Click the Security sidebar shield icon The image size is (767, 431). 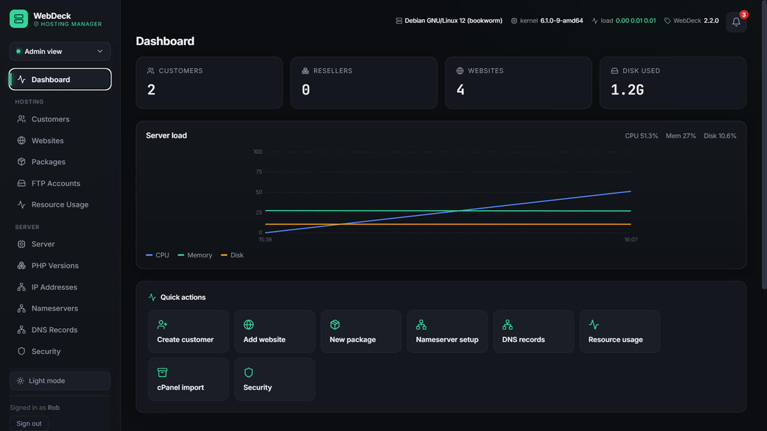22,351
